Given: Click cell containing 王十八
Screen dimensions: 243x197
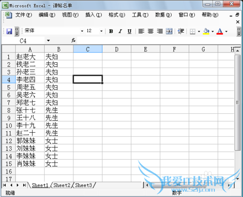Looking at the screenshot, I should 30,118.
